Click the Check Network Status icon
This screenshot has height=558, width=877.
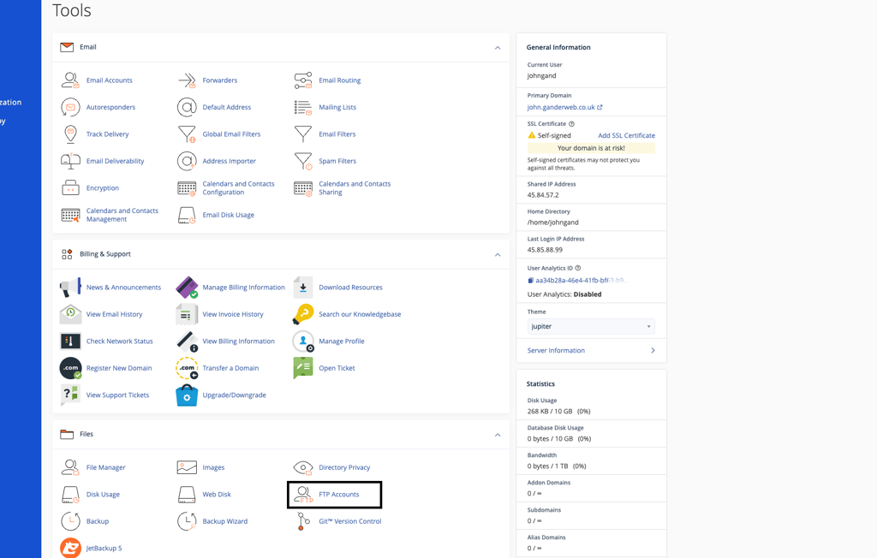click(x=70, y=341)
